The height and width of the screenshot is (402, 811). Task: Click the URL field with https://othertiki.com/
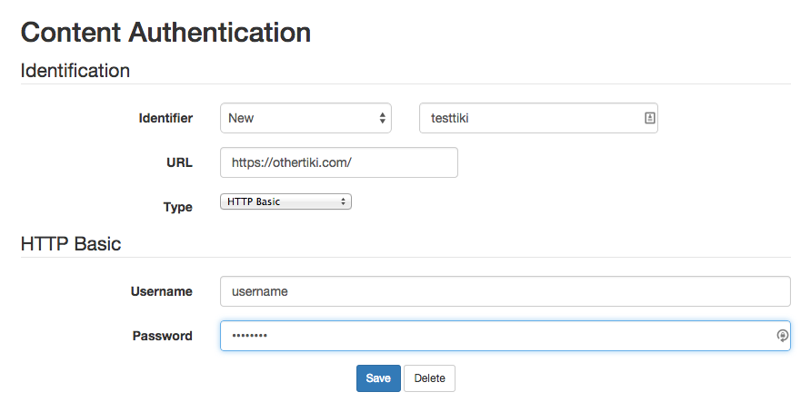coord(339,162)
